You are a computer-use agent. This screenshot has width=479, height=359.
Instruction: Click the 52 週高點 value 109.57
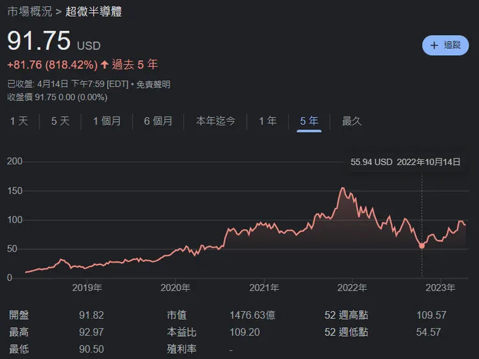click(x=431, y=315)
